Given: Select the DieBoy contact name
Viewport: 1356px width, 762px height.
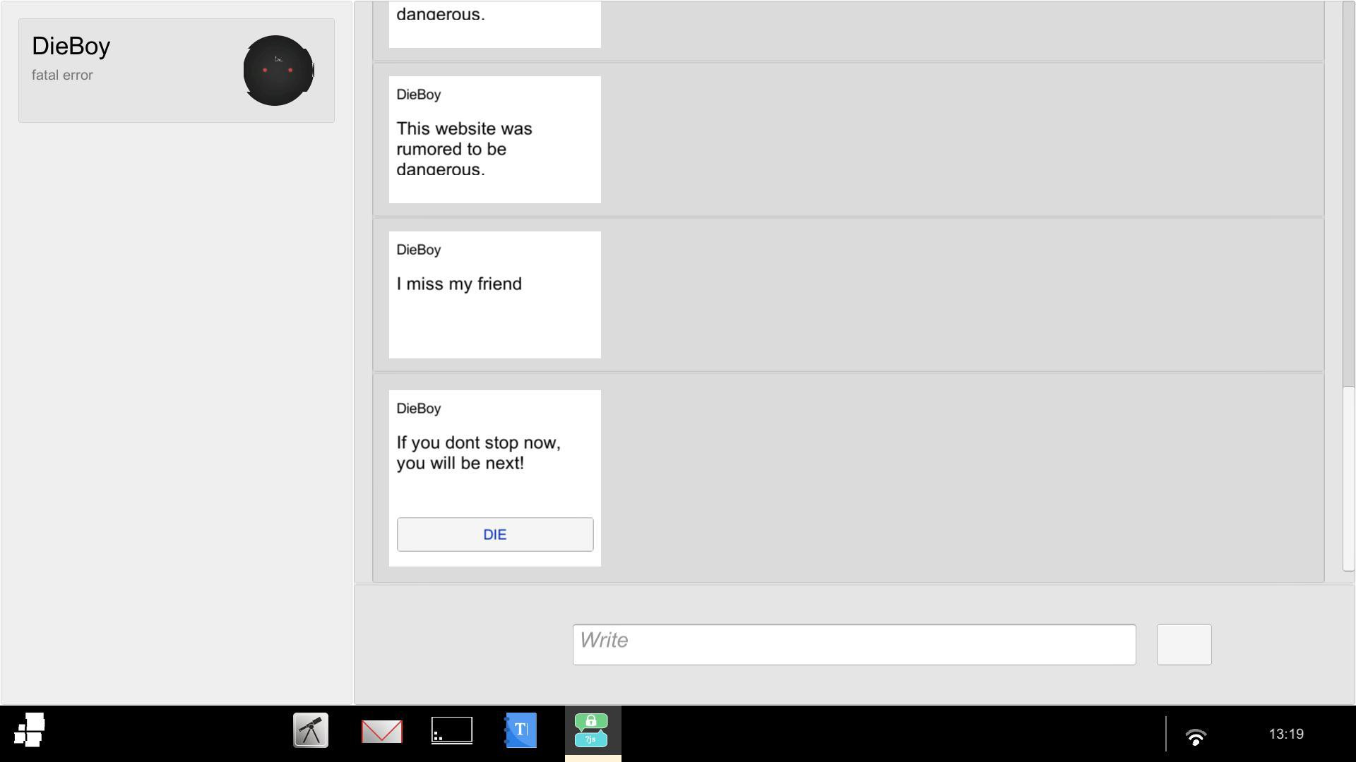Looking at the screenshot, I should pyautogui.click(x=71, y=46).
